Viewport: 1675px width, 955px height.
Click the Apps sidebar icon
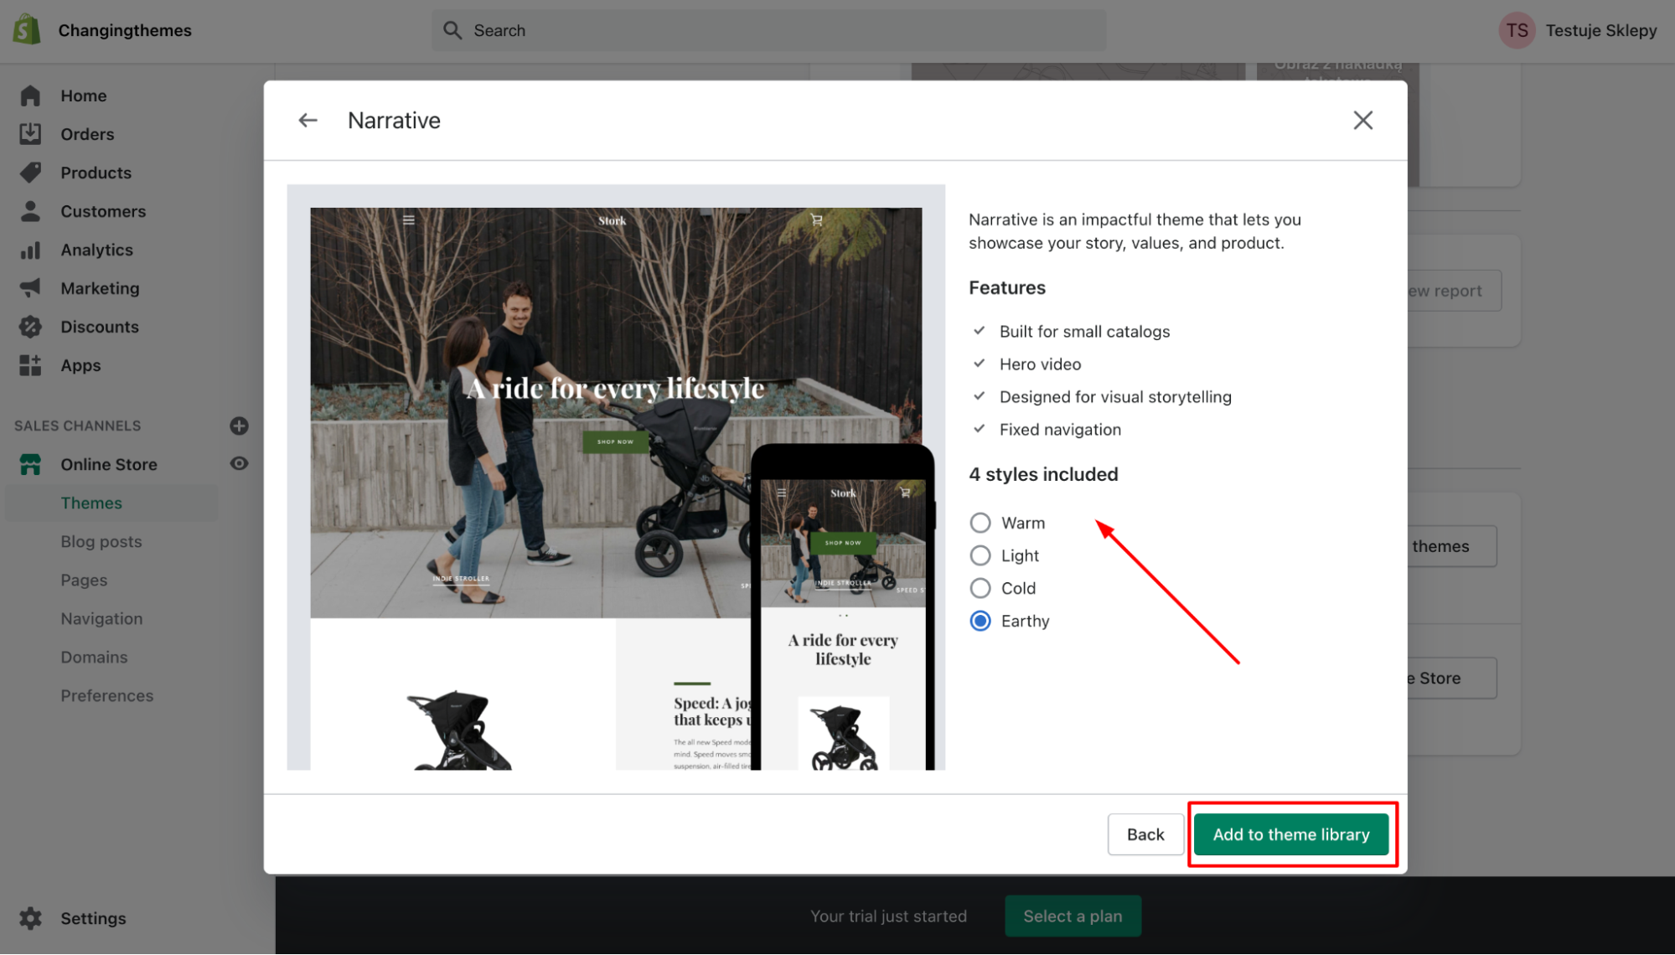30,364
